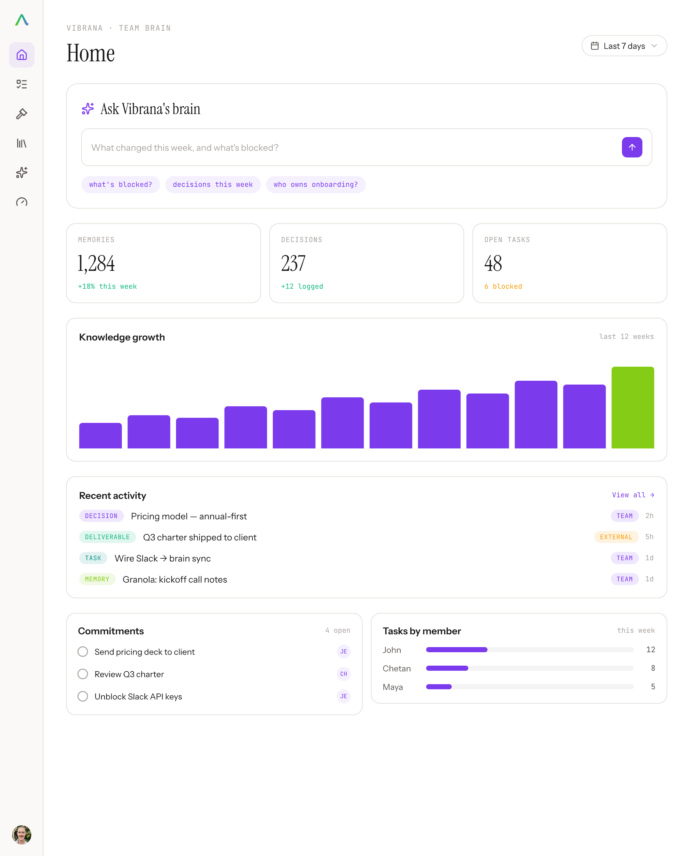690x856 pixels.
Task: Click the Vibrana logo icon
Action: 22,20
